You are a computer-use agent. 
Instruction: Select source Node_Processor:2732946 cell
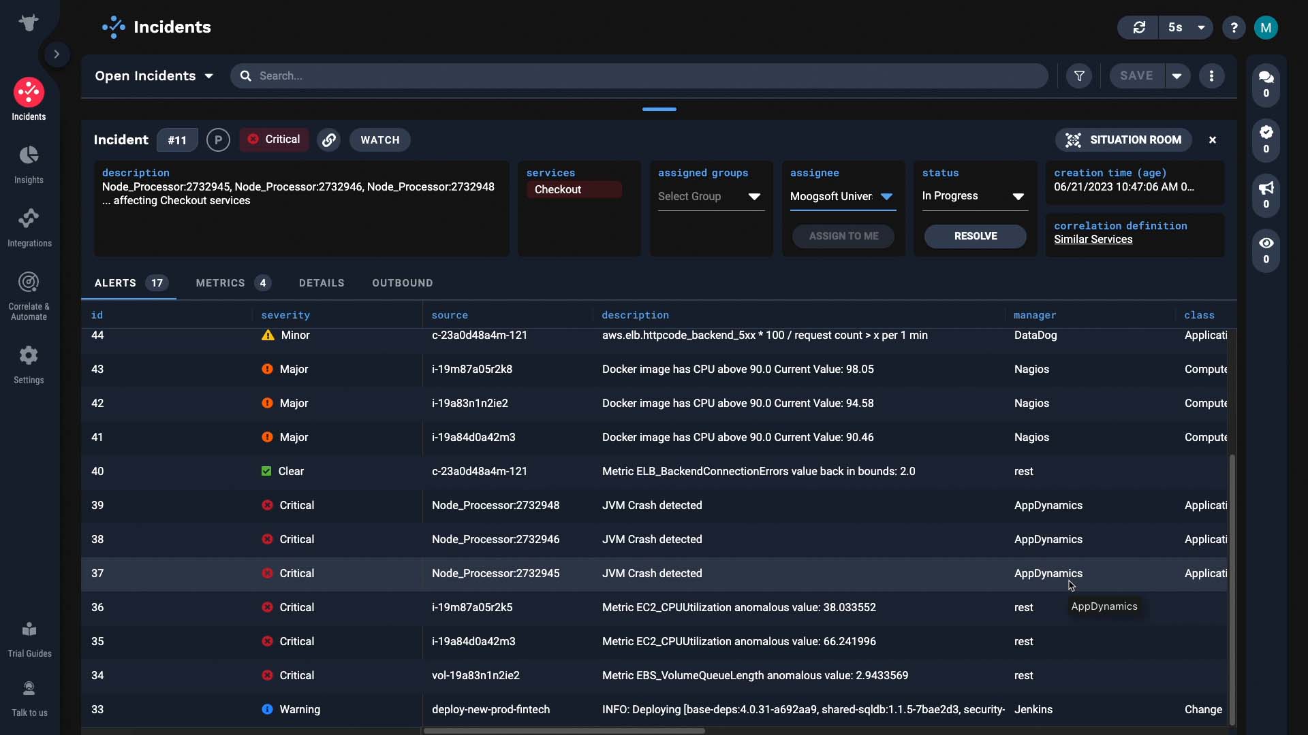click(495, 539)
